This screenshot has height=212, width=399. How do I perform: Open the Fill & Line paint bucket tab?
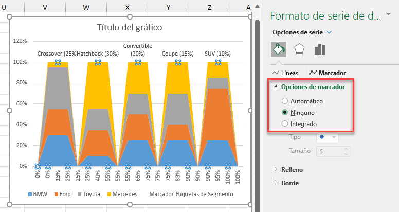pos(279,49)
